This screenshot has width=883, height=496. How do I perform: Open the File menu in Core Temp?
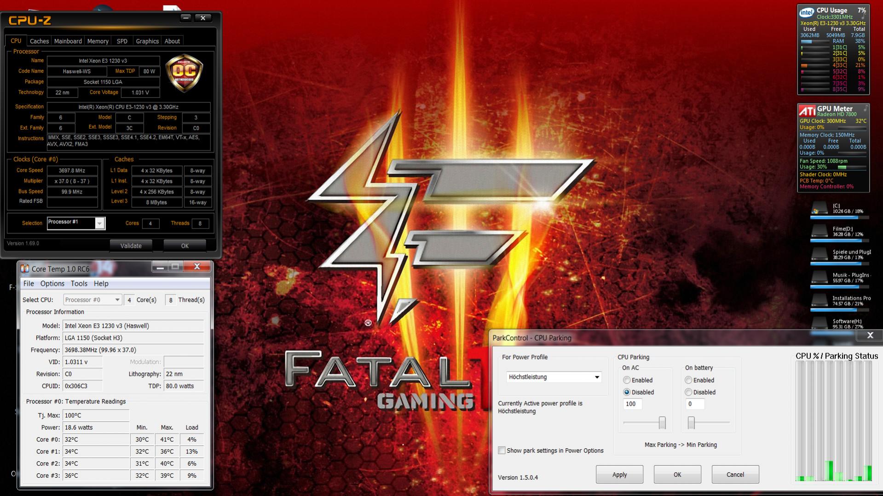coord(29,284)
